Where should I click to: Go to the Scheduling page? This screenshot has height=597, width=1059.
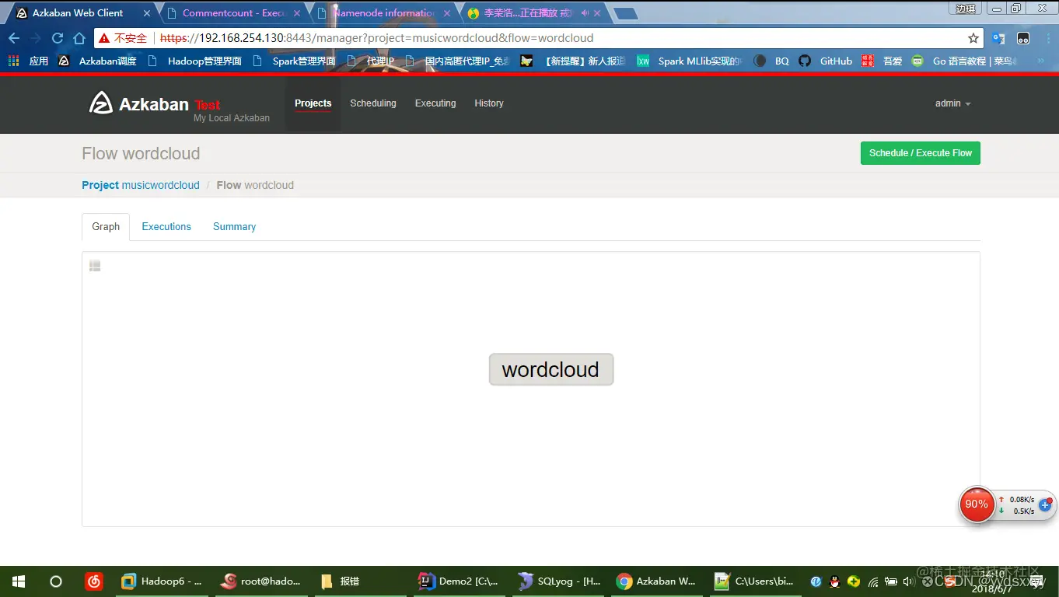373,103
